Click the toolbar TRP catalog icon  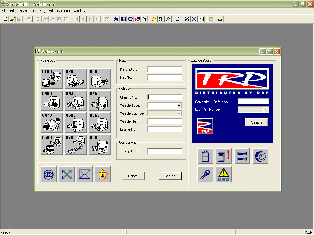tap(137, 19)
